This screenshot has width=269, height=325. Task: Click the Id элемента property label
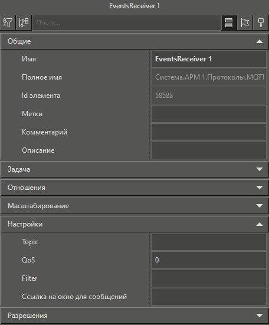(x=41, y=96)
